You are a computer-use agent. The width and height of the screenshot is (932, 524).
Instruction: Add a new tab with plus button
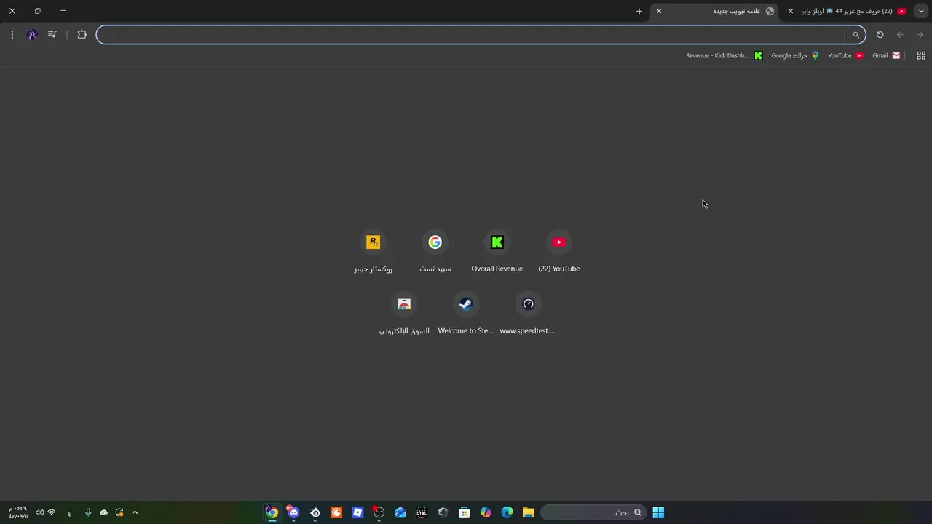pyautogui.click(x=639, y=11)
